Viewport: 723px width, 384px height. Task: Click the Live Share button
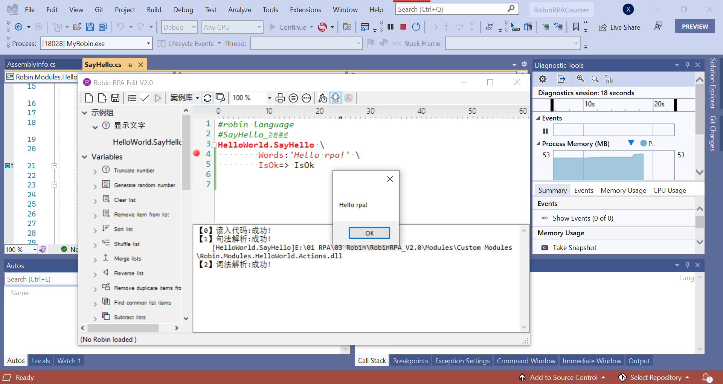619,27
